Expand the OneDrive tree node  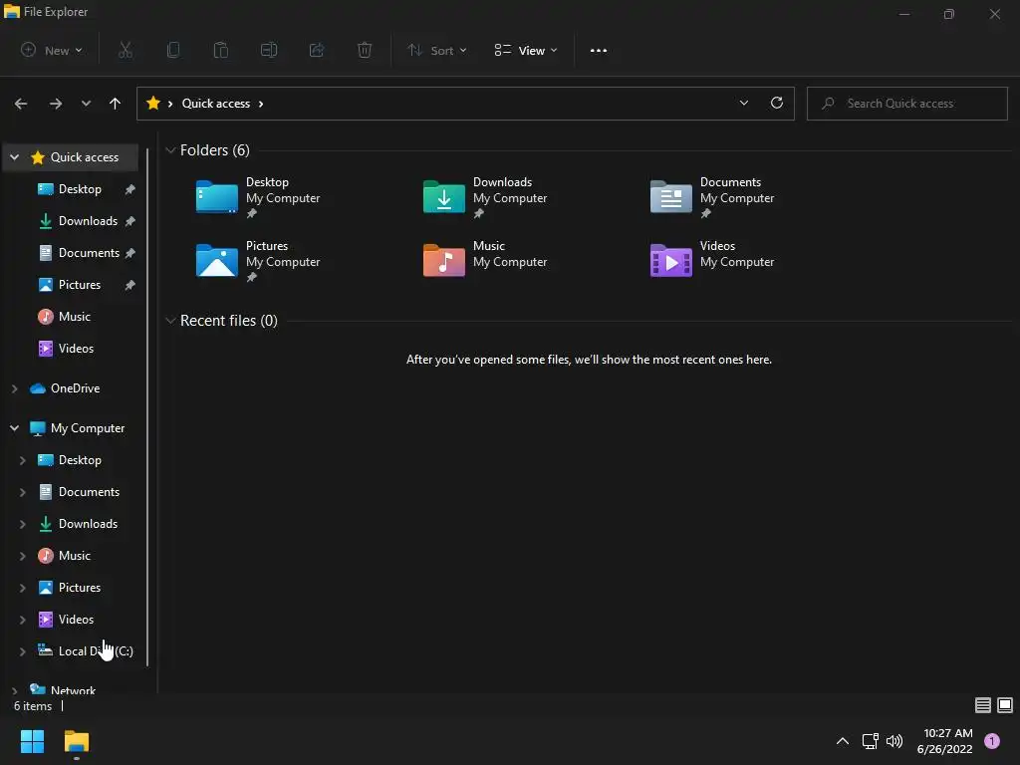14,388
